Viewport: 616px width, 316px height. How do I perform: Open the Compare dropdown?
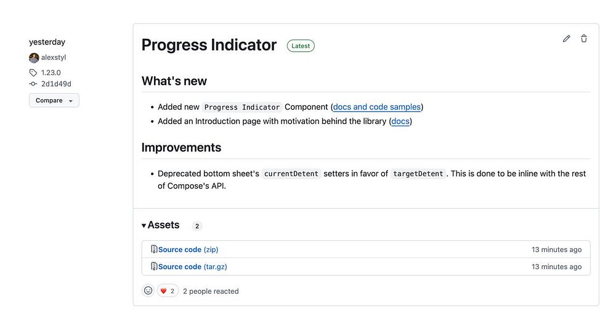pyautogui.click(x=54, y=100)
